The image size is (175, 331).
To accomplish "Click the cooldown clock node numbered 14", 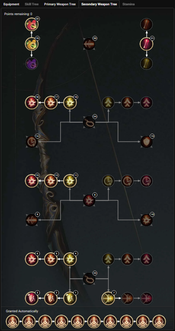I will pos(32,141).
